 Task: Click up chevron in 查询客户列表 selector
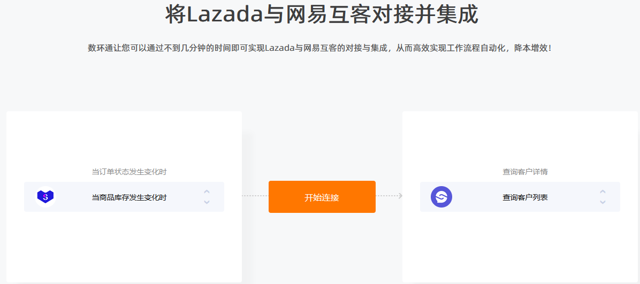[603, 191]
